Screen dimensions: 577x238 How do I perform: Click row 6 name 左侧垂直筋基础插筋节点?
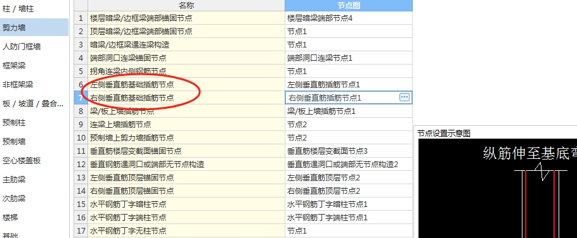click(x=186, y=84)
